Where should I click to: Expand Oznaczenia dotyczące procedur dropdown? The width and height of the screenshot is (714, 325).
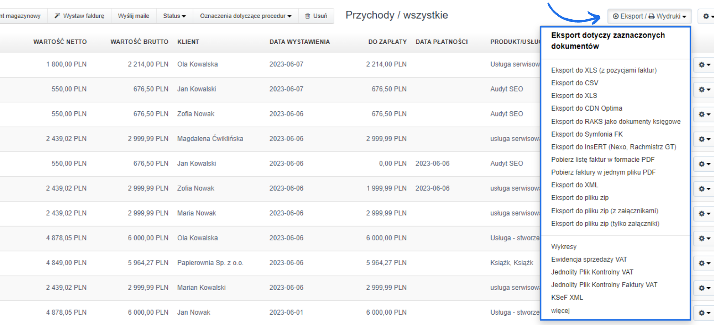click(x=245, y=16)
